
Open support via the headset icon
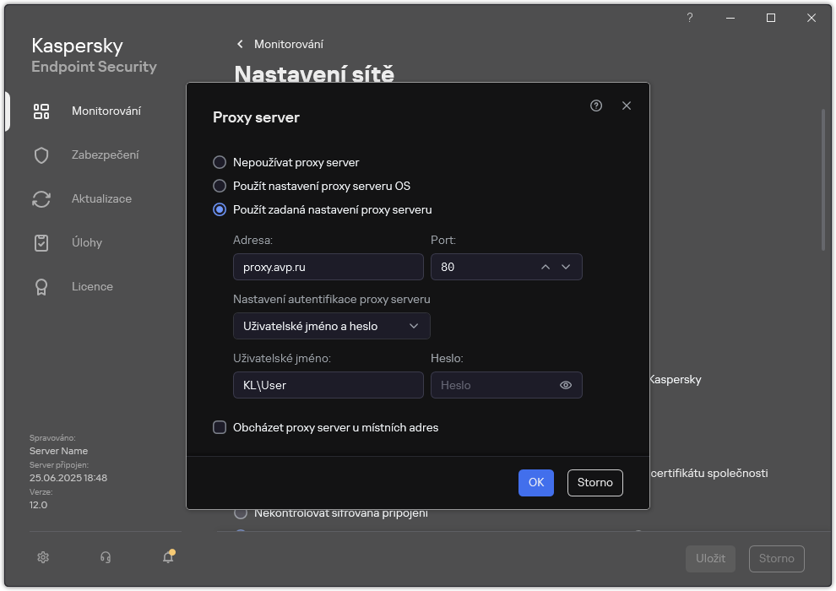(x=106, y=557)
